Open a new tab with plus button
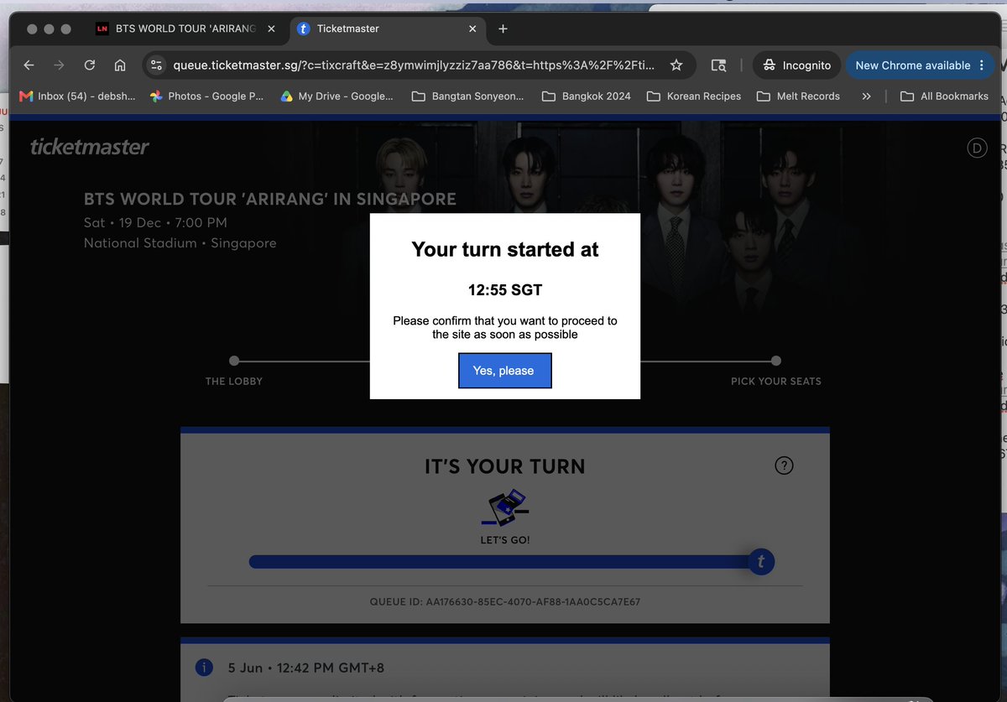This screenshot has width=1007, height=702. tap(503, 29)
